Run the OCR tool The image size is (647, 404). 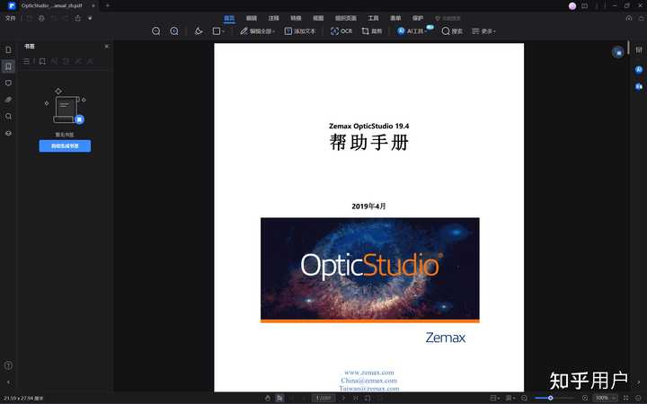click(341, 31)
